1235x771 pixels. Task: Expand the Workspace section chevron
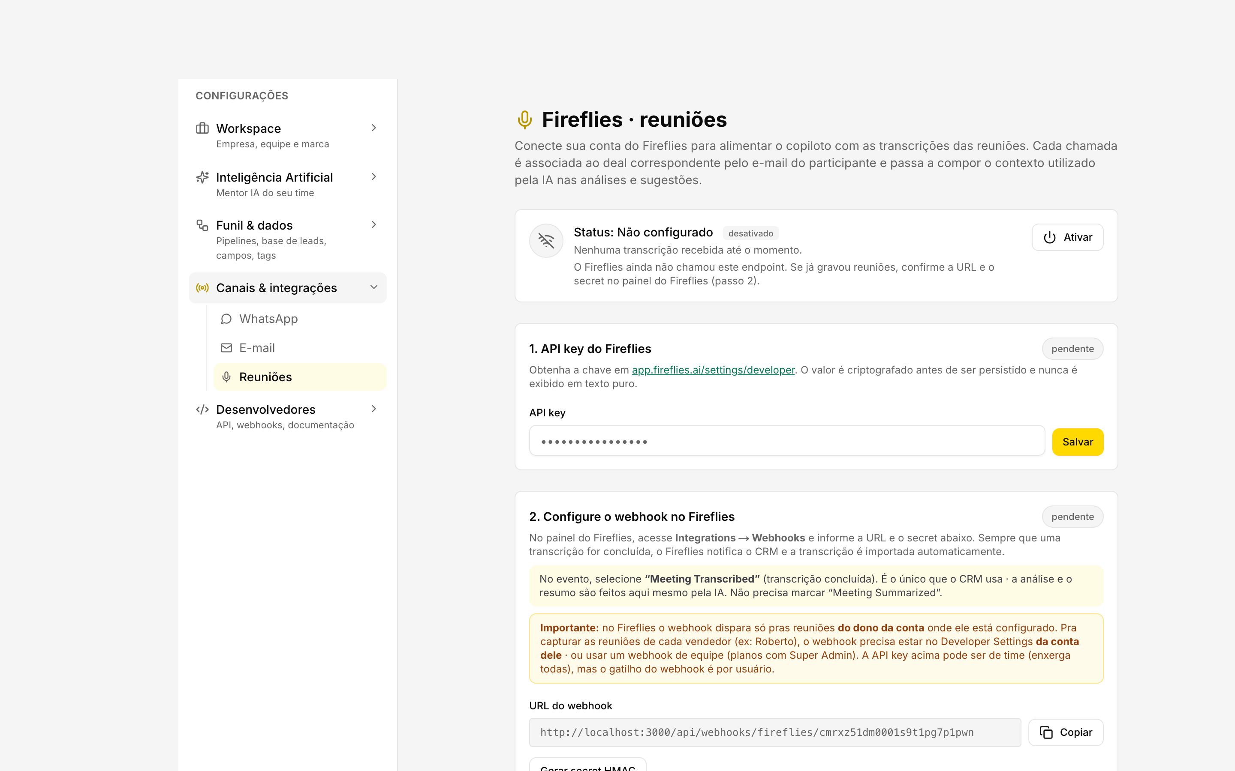tap(374, 128)
